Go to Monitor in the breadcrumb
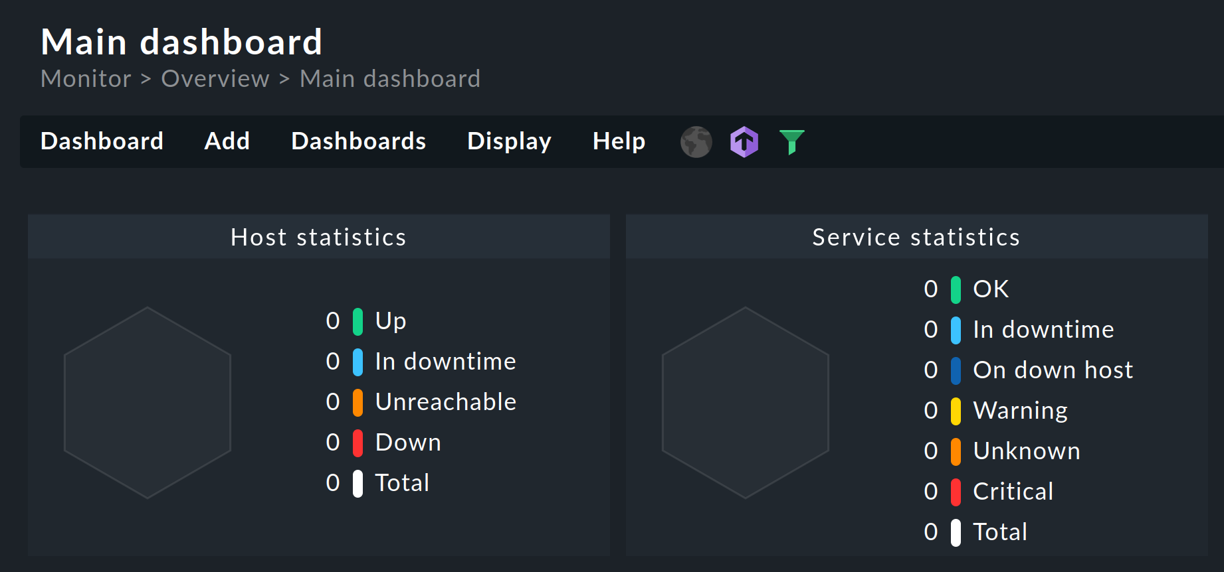 86,79
